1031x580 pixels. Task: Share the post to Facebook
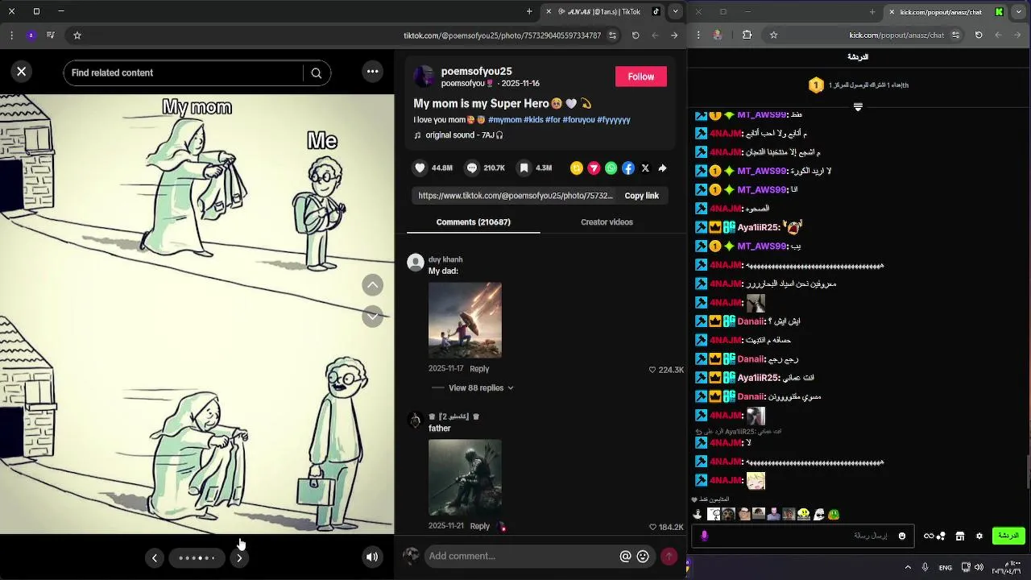click(628, 168)
